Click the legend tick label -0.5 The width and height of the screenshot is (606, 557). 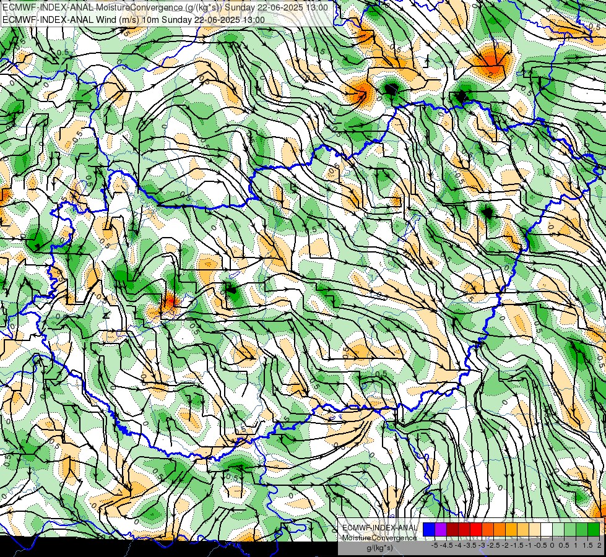540,545
